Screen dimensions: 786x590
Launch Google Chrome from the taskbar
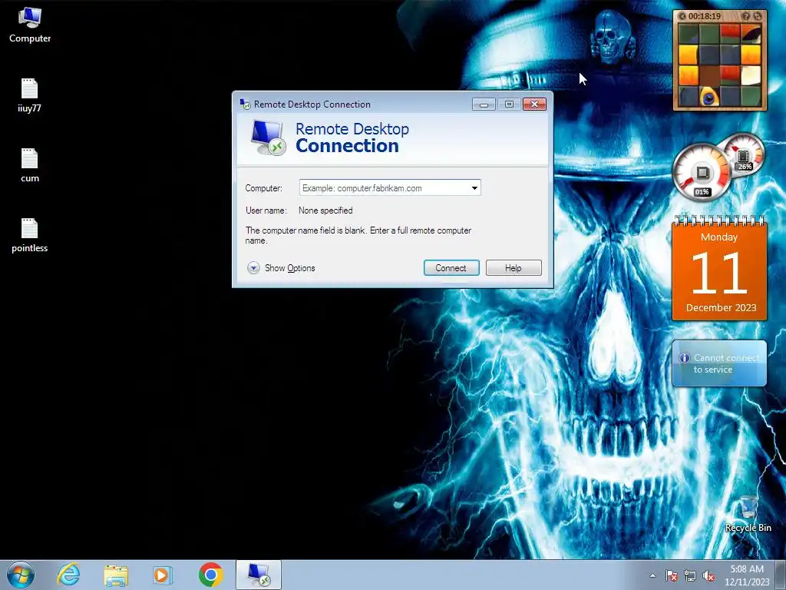(x=210, y=575)
